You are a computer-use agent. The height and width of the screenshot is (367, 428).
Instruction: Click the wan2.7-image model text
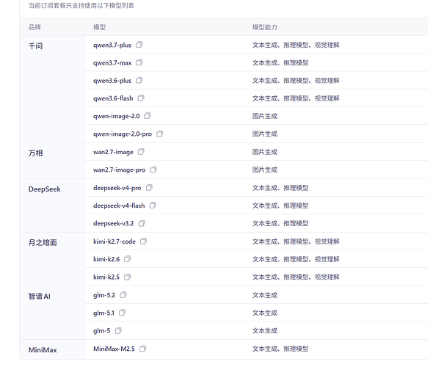pos(113,152)
